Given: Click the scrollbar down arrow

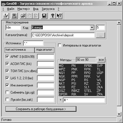Looking at the screenshot, I should click(x=119, y=114).
